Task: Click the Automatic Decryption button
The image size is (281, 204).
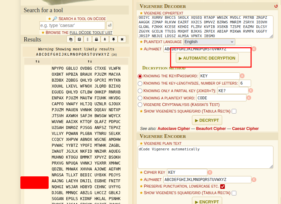Action: tap(207, 58)
